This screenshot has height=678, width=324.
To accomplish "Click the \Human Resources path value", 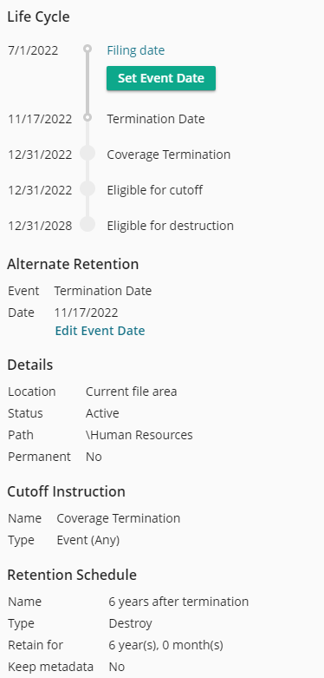I will coord(139,435).
